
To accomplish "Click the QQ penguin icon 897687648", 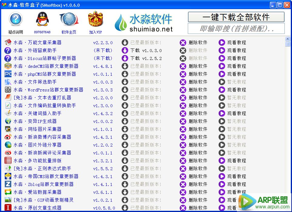I will pyautogui.click(x=42, y=19).
